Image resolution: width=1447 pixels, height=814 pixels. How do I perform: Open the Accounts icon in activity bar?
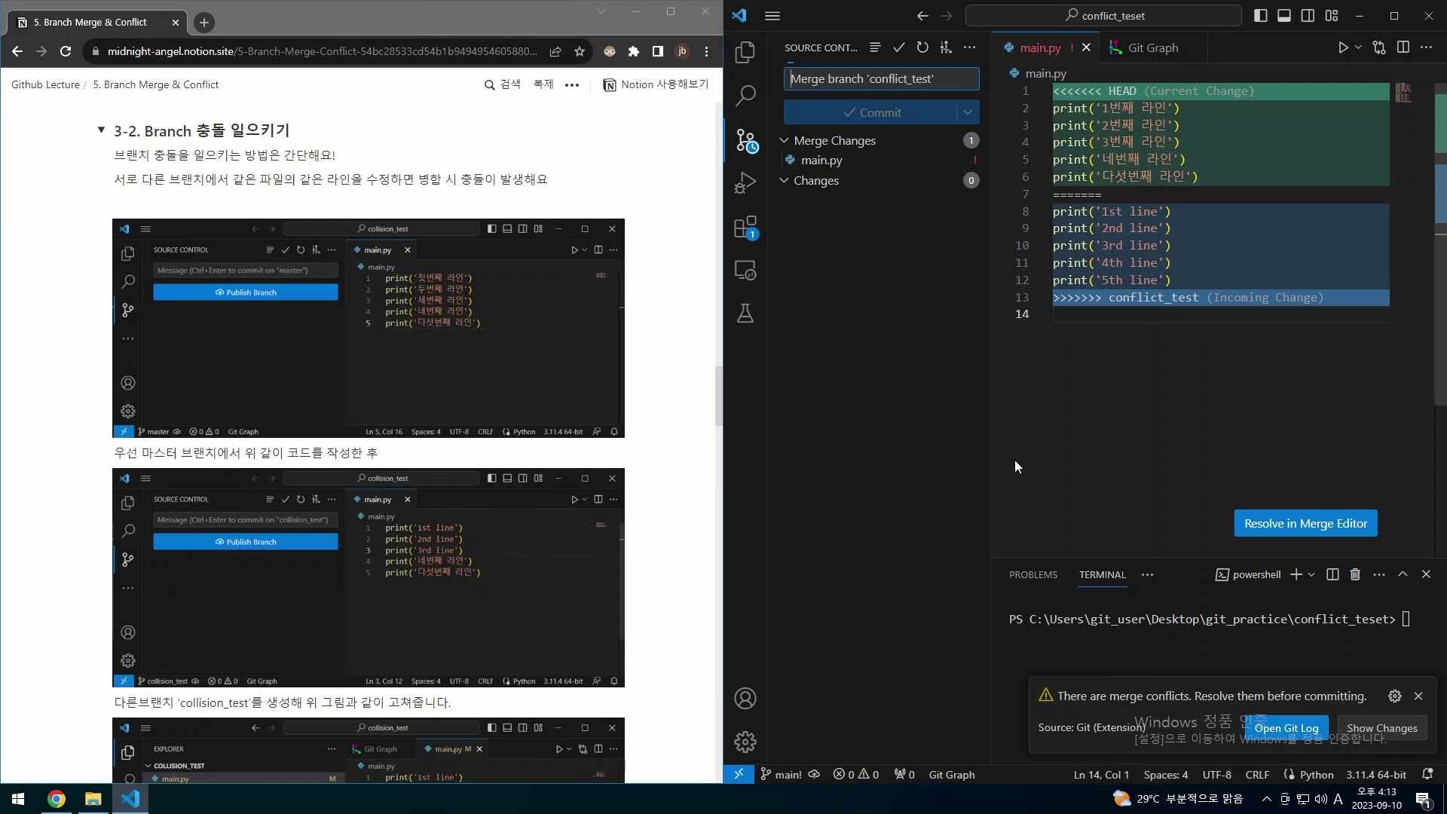tap(745, 698)
